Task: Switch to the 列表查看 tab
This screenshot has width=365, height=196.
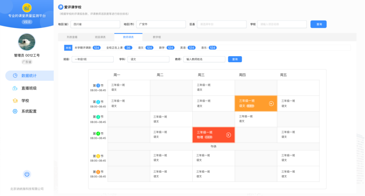Action: [72, 37]
